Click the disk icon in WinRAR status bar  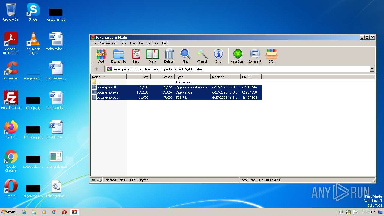coord(94,180)
